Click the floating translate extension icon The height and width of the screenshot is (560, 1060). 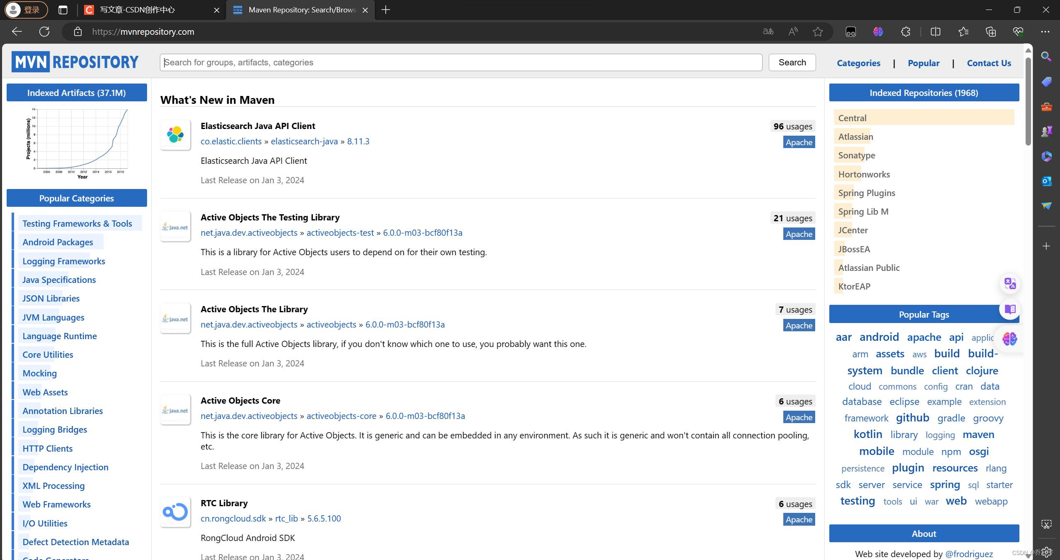pos(1010,284)
